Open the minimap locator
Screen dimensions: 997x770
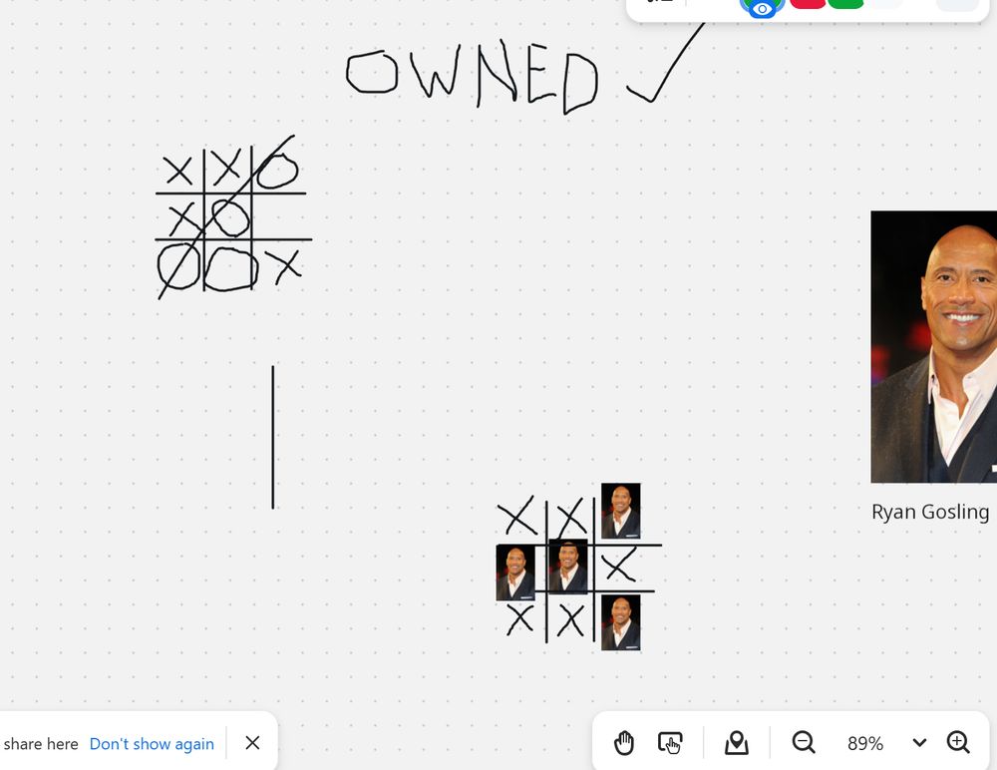[736, 742]
